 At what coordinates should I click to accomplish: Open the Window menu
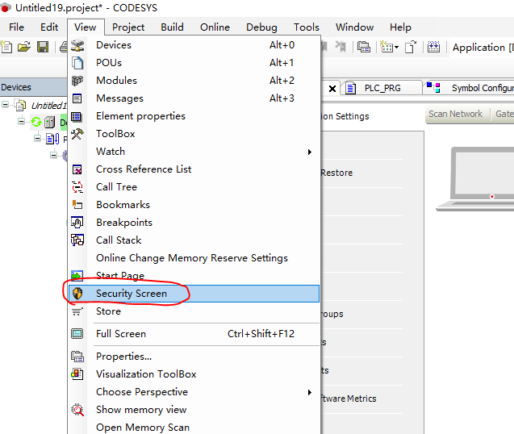click(354, 27)
